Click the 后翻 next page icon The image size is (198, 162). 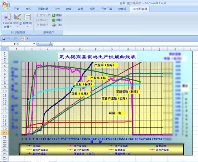[x=54, y=20]
